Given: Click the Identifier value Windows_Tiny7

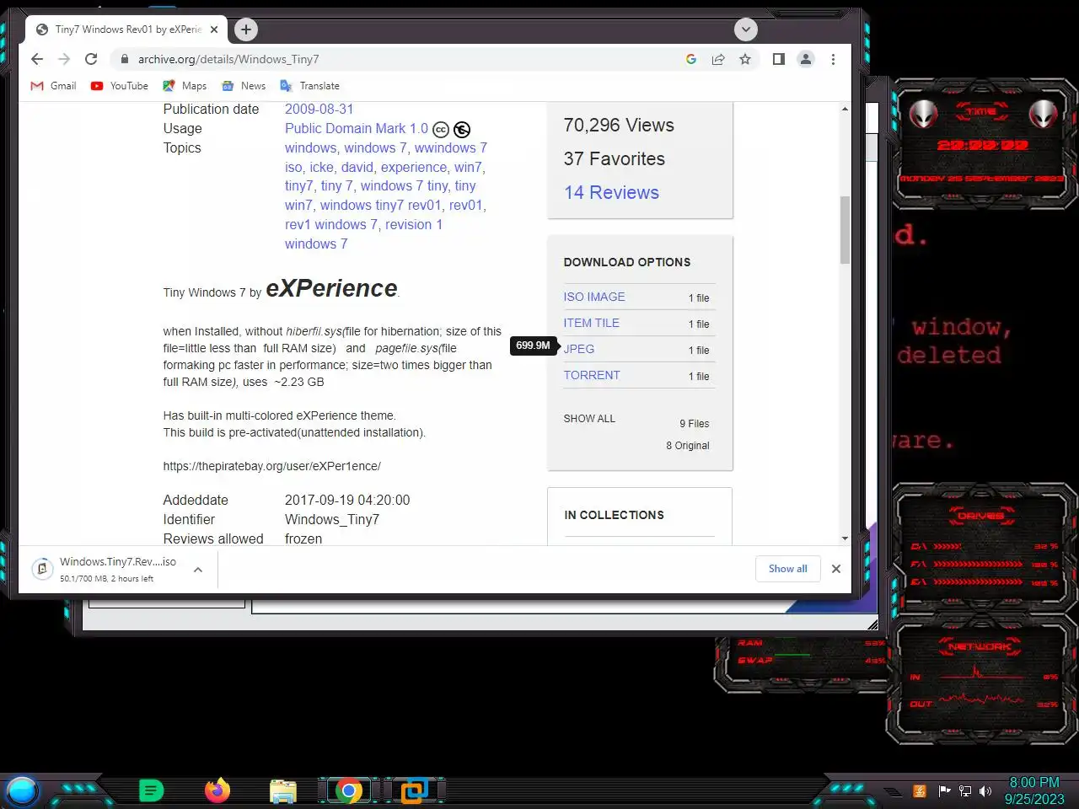Looking at the screenshot, I should click(332, 519).
